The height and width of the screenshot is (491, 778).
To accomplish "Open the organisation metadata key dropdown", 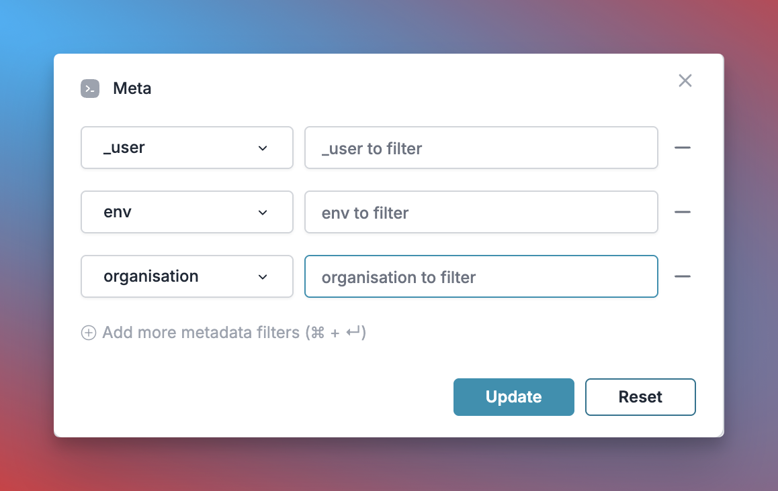I will tap(187, 276).
